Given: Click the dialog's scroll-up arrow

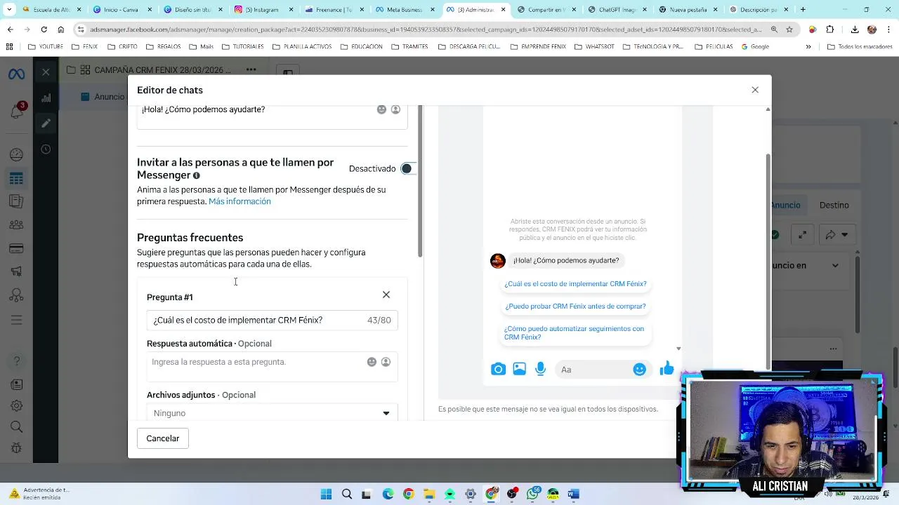Looking at the screenshot, I should pos(768,109).
